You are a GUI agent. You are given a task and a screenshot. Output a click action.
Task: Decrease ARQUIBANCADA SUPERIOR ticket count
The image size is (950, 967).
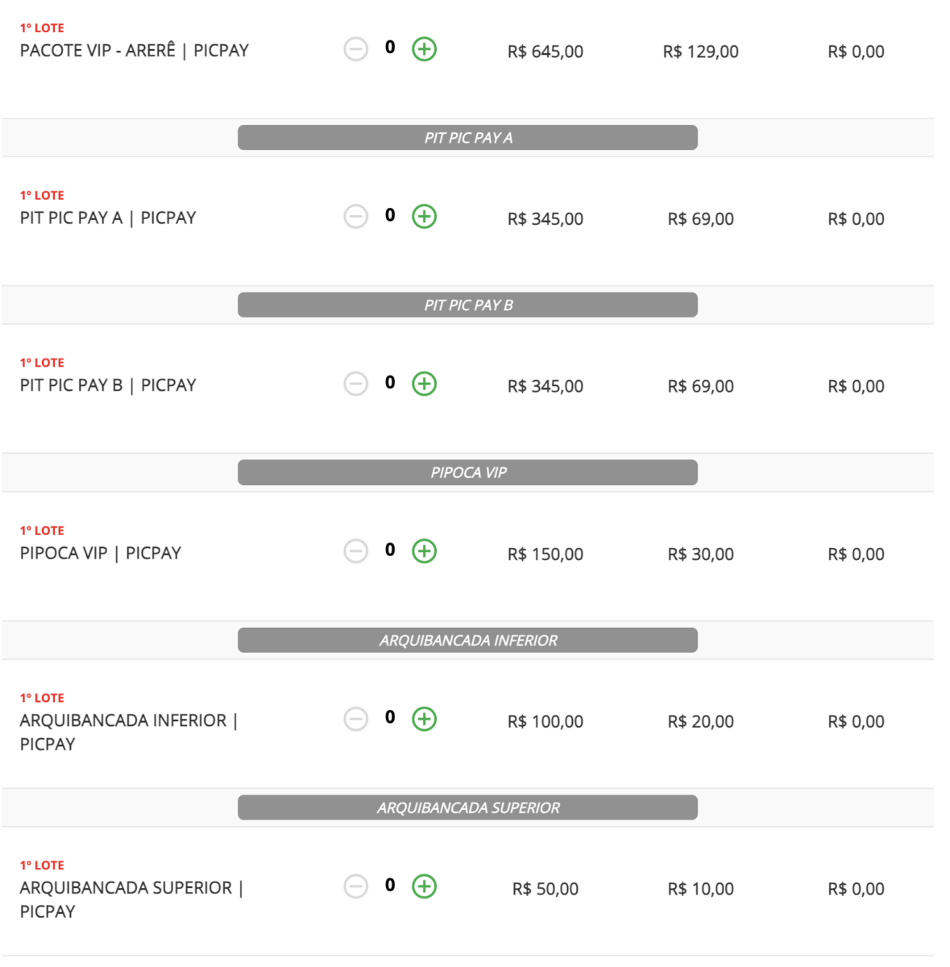click(x=355, y=886)
